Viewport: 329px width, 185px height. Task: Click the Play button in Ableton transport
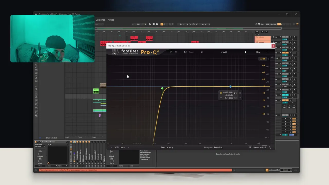[150, 24]
